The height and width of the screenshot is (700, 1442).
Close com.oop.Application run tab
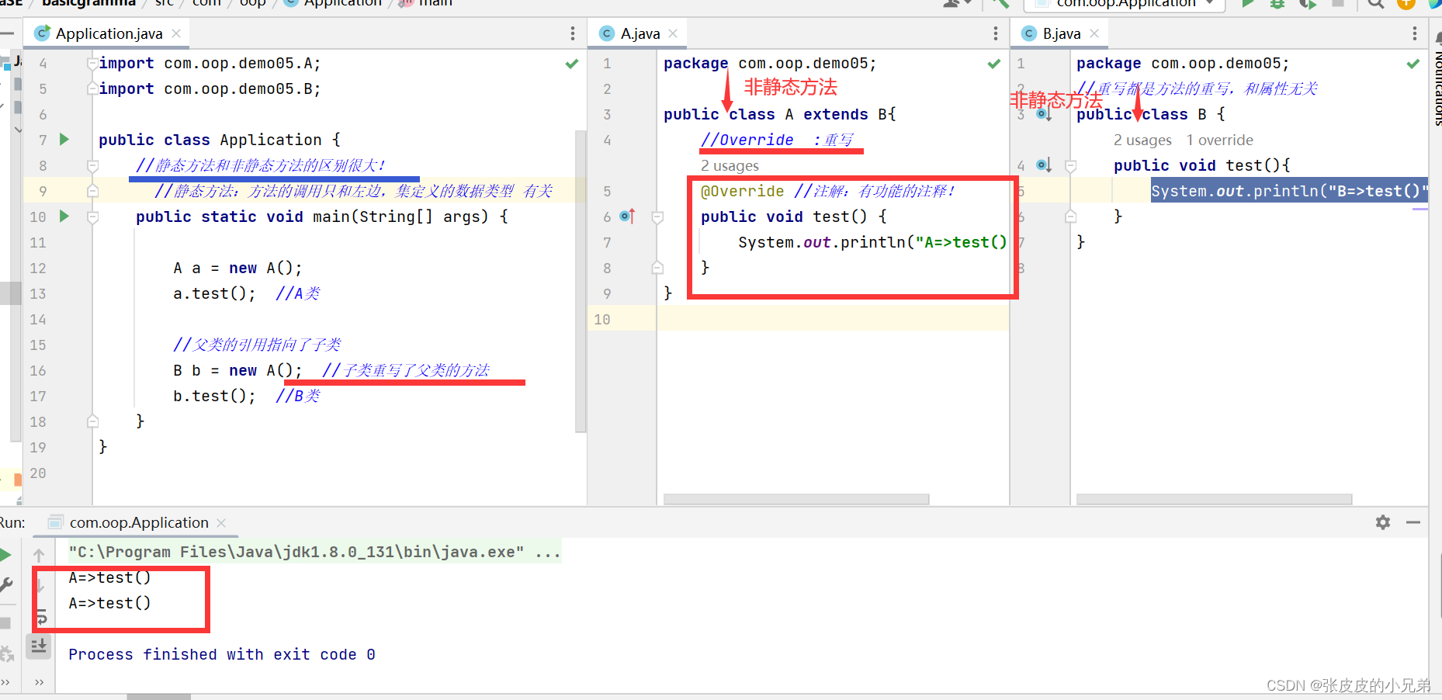click(221, 522)
